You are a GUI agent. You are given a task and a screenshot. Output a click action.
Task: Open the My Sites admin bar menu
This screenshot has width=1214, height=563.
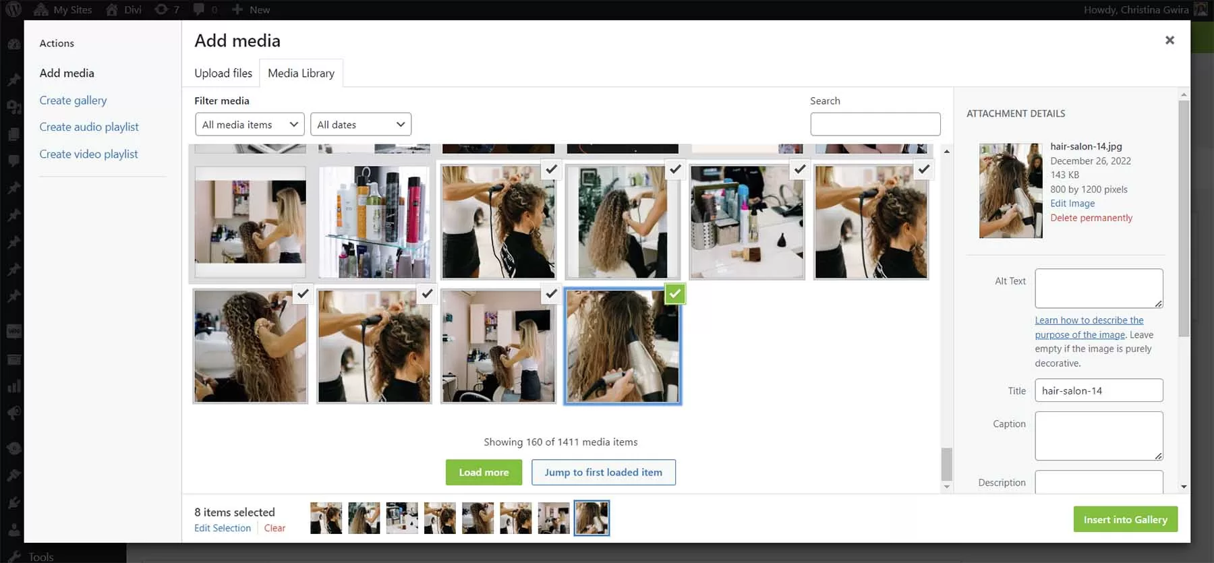pos(63,9)
